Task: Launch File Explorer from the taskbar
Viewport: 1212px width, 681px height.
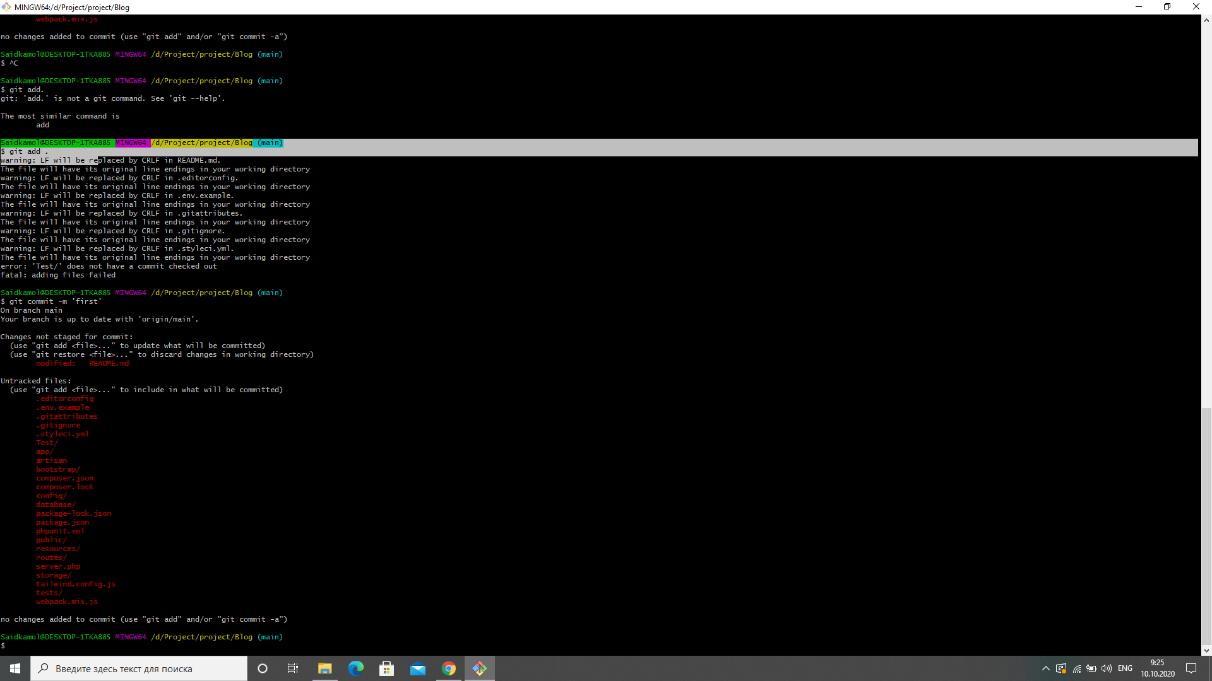Action: click(x=324, y=668)
